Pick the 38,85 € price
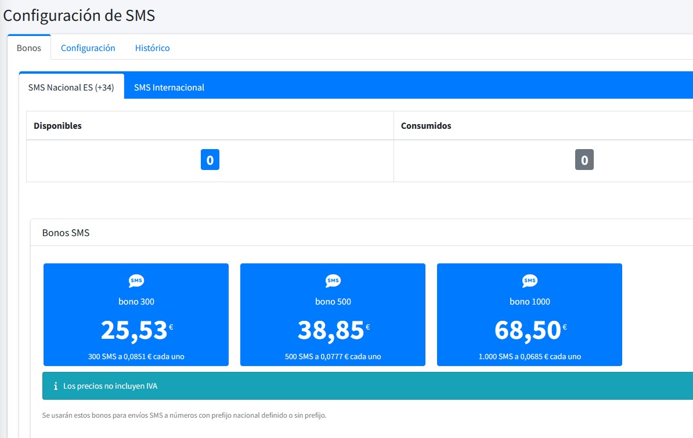This screenshot has width=693, height=438. pyautogui.click(x=333, y=330)
